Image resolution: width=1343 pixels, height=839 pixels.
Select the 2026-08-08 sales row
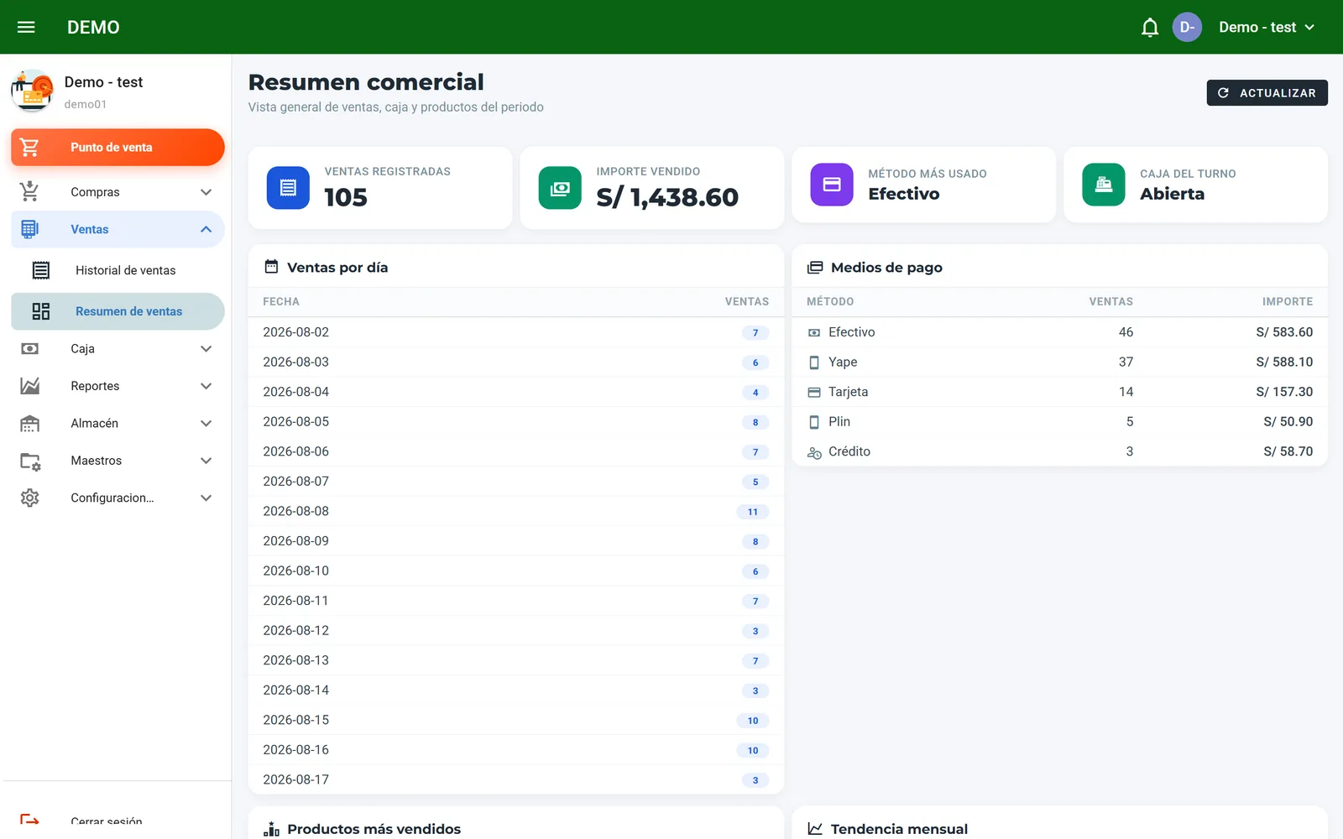[516, 512]
